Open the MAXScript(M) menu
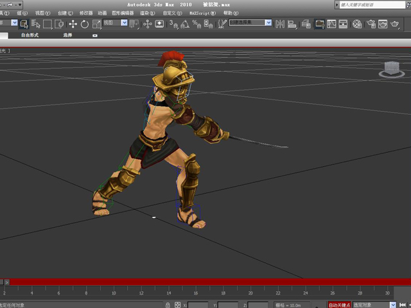Image resolution: width=411 pixels, height=308 pixels. [x=203, y=13]
